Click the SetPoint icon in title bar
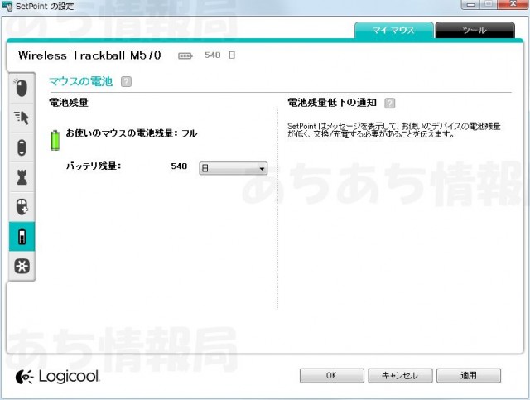530x400 pixels. pos(8,7)
